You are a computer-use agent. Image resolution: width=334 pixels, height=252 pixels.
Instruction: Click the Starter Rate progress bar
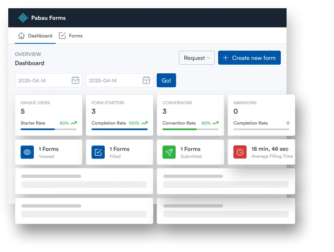tap(48, 129)
